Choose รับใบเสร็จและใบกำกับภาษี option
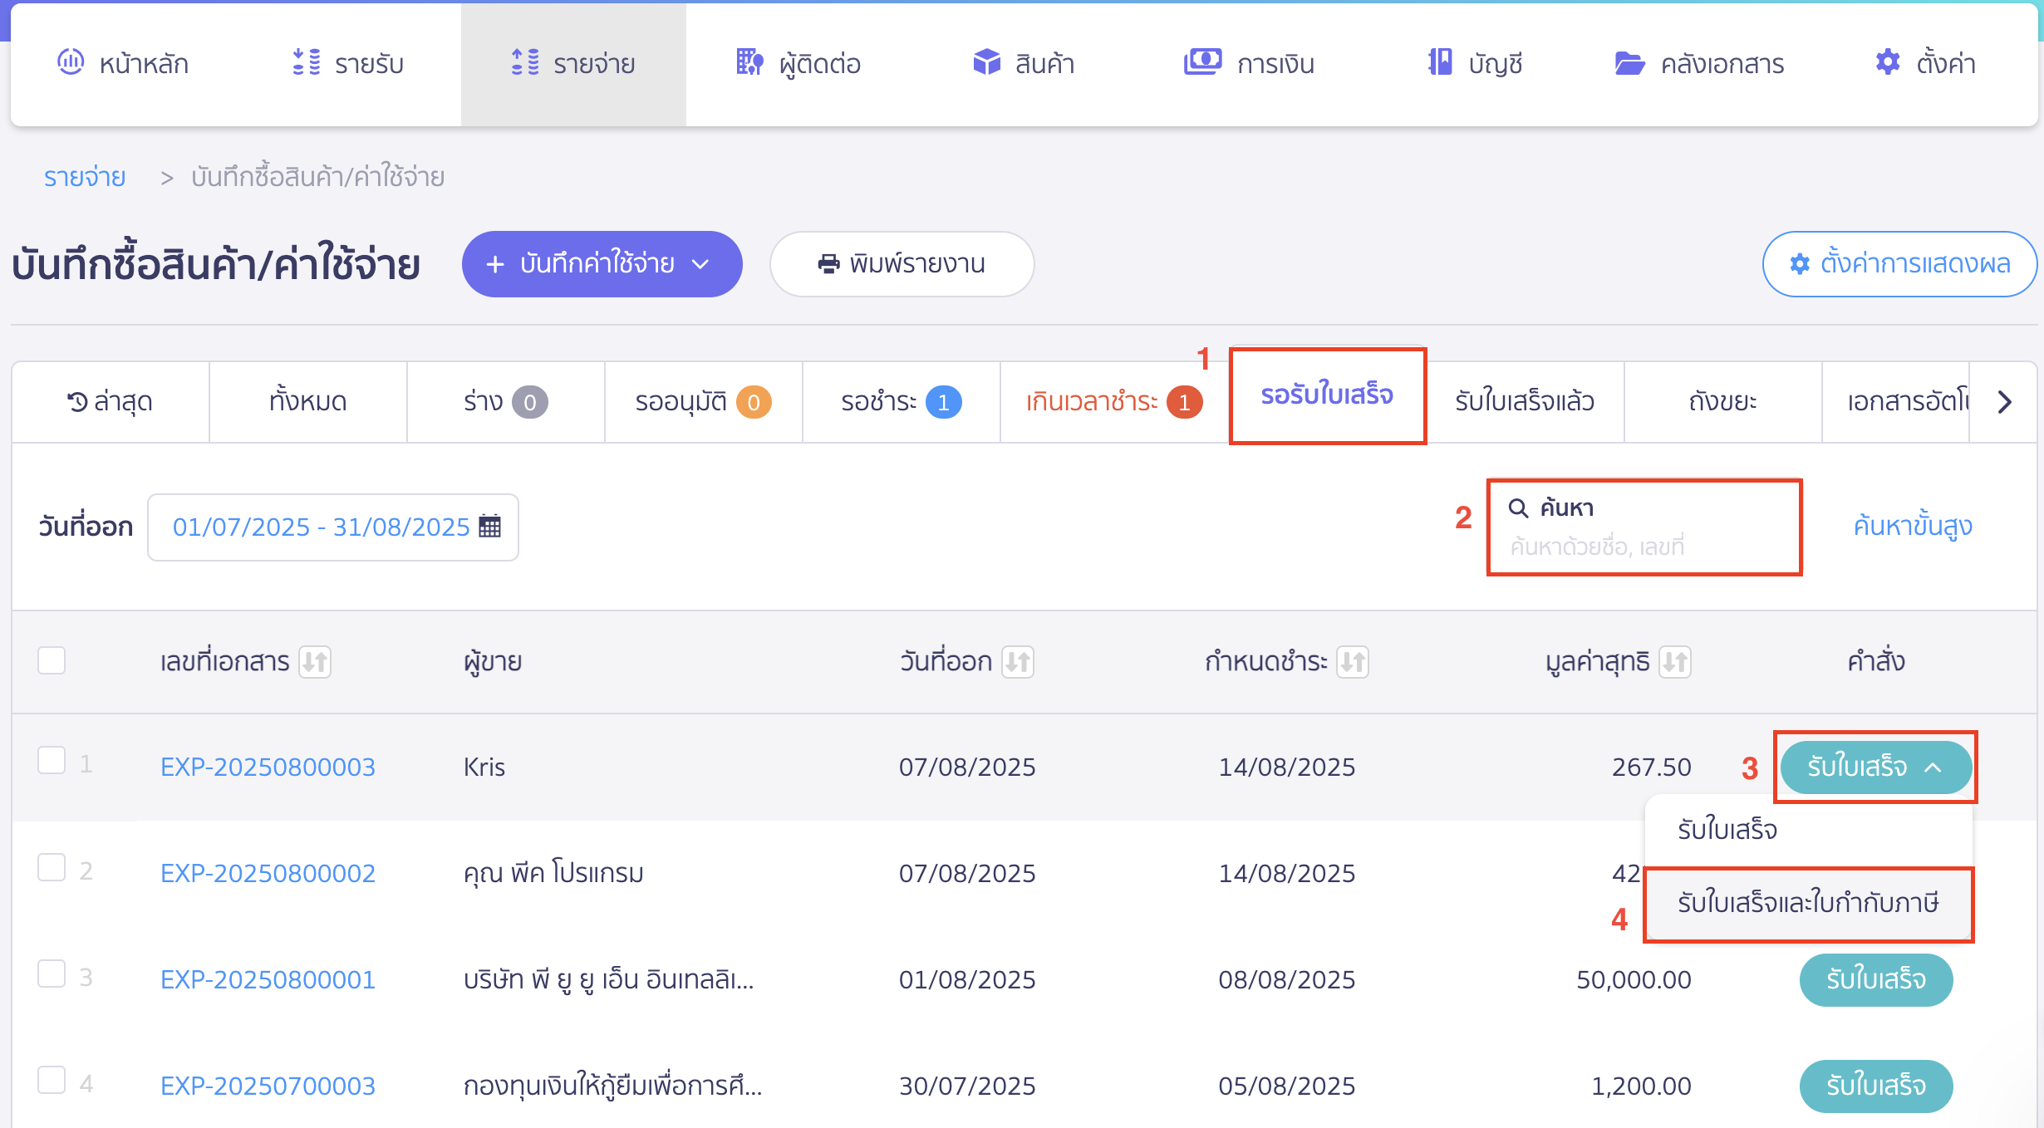The height and width of the screenshot is (1128, 2044). tap(1808, 903)
